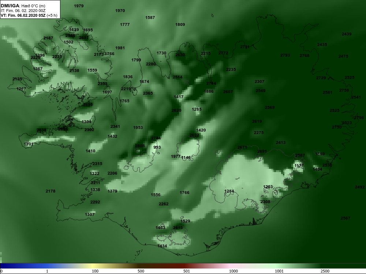366x274 pixels.
Task: Click the 1410 height value
Action: (x=90, y=151)
